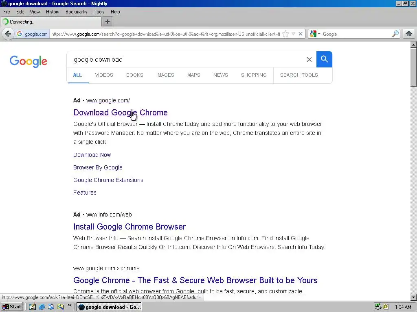417x312 pixels.
Task: Click the spinning loading icon on tab
Action: 6,22
